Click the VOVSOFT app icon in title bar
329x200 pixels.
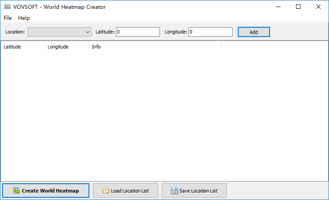[x=7, y=7]
